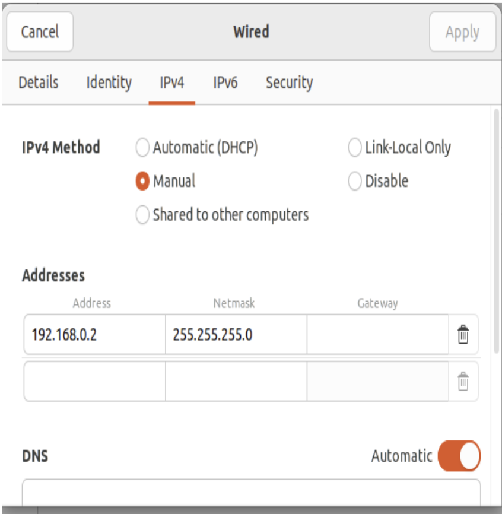Open the Security tab
Screen dimensions: 502x514
click(x=289, y=83)
